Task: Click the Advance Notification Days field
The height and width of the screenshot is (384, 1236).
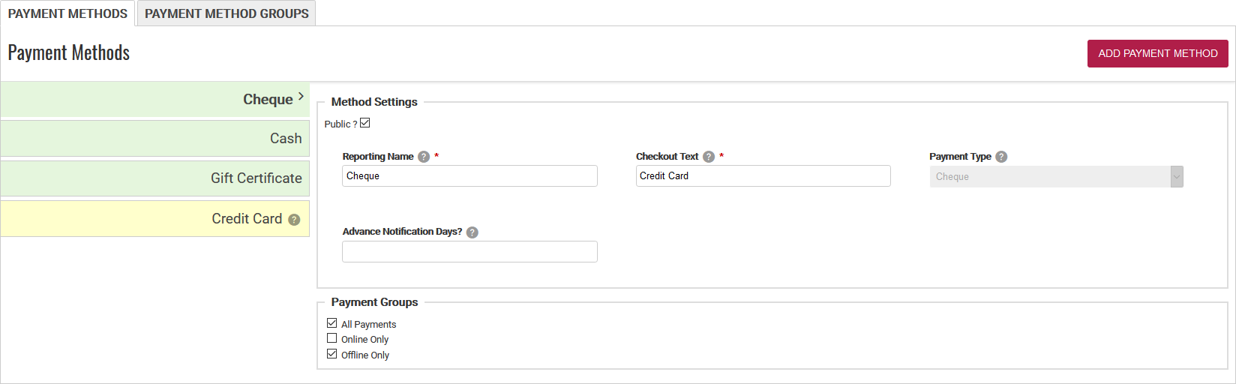Action: click(469, 252)
